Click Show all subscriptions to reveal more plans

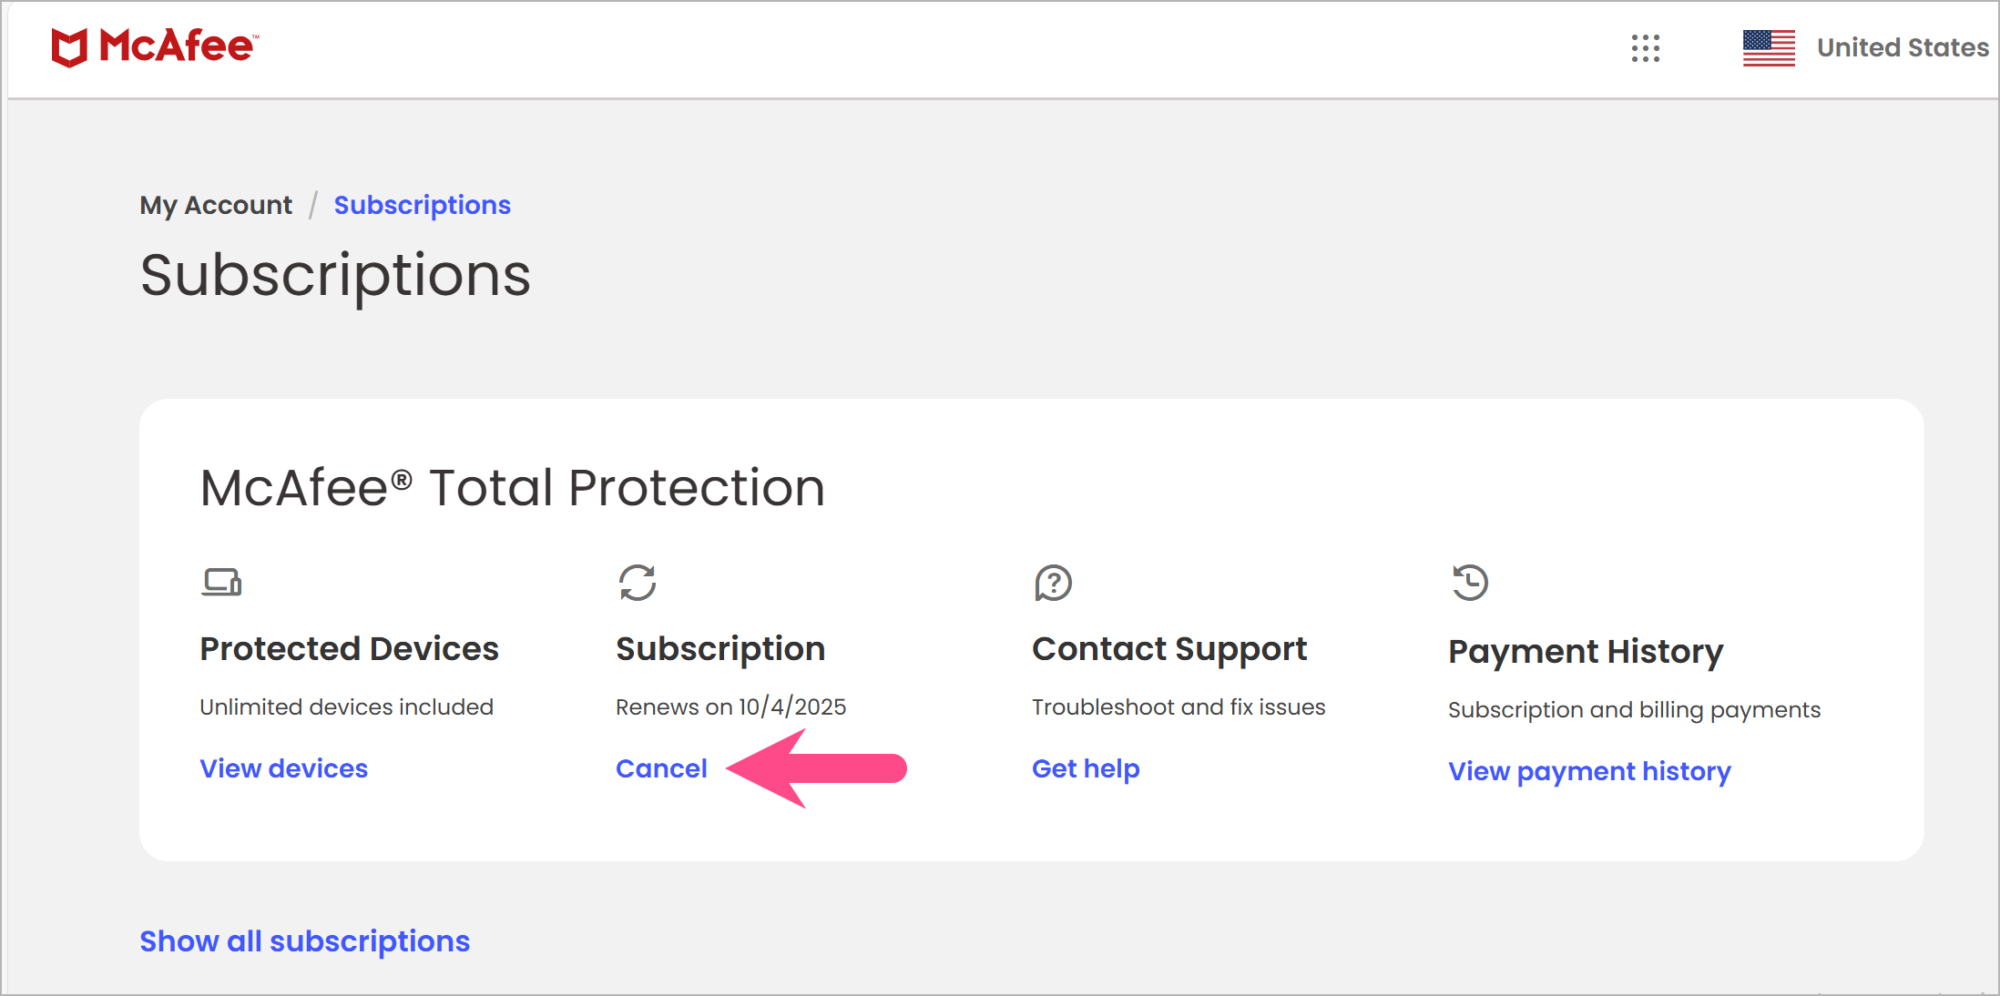coord(304,940)
